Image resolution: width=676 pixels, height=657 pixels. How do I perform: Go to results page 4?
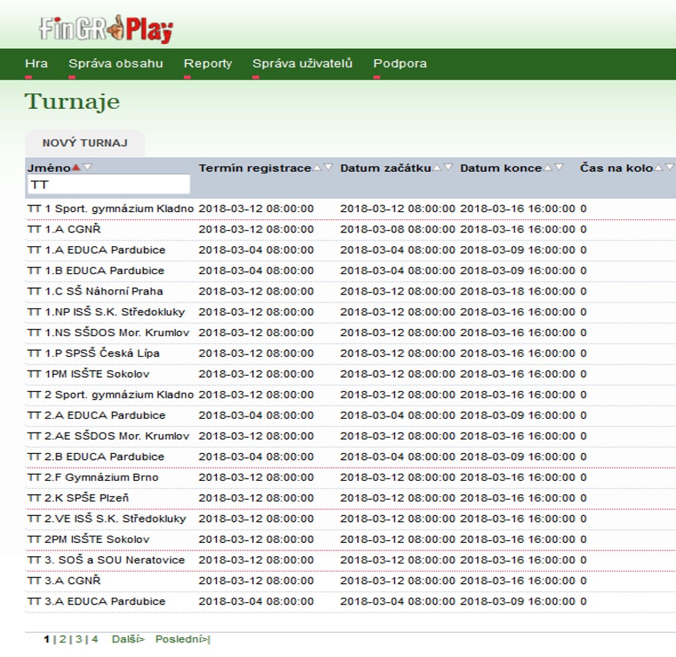point(95,639)
